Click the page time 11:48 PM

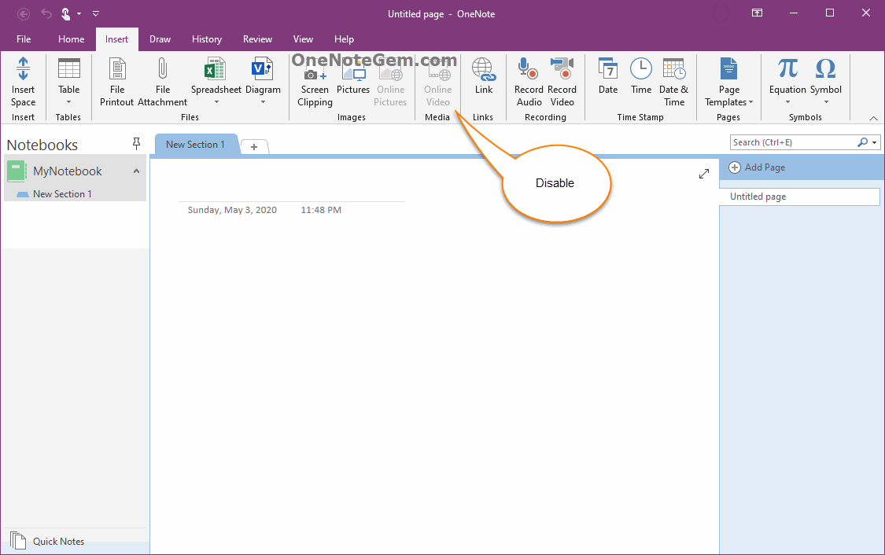pyautogui.click(x=321, y=210)
